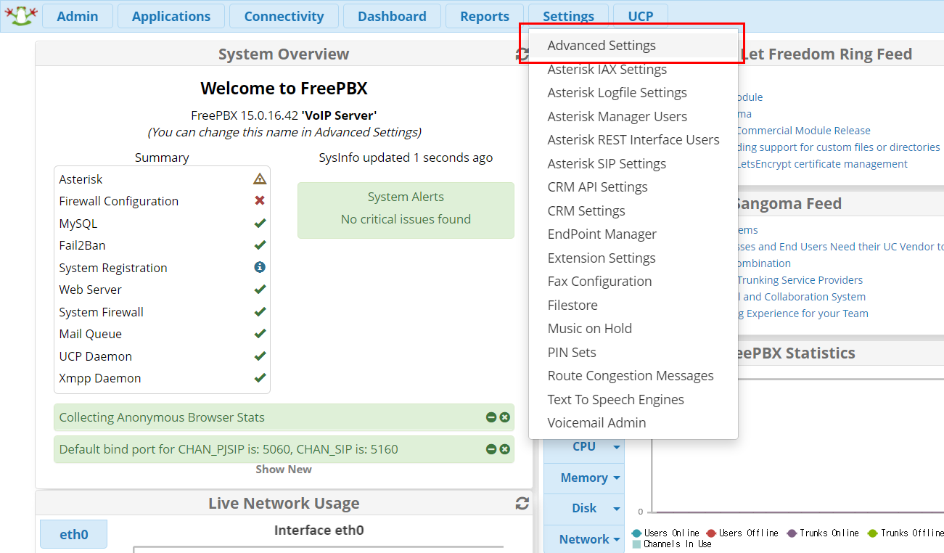944x553 pixels.
Task: Click the Web Server green check icon
Action: click(x=260, y=290)
